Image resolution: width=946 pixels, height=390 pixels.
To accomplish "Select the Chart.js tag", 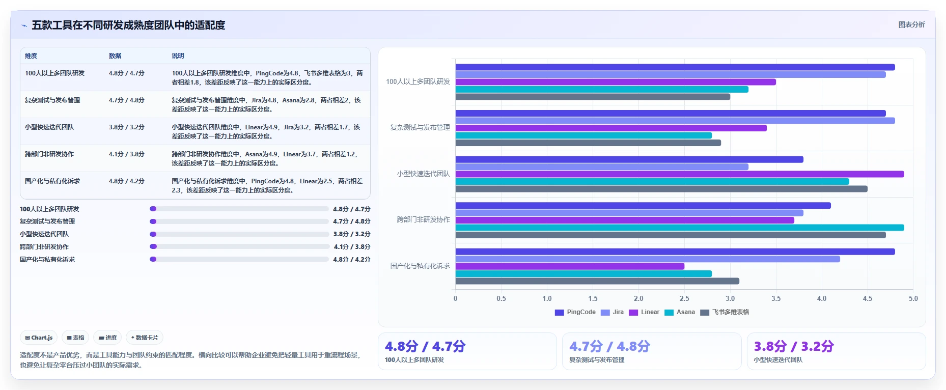I will pyautogui.click(x=39, y=338).
